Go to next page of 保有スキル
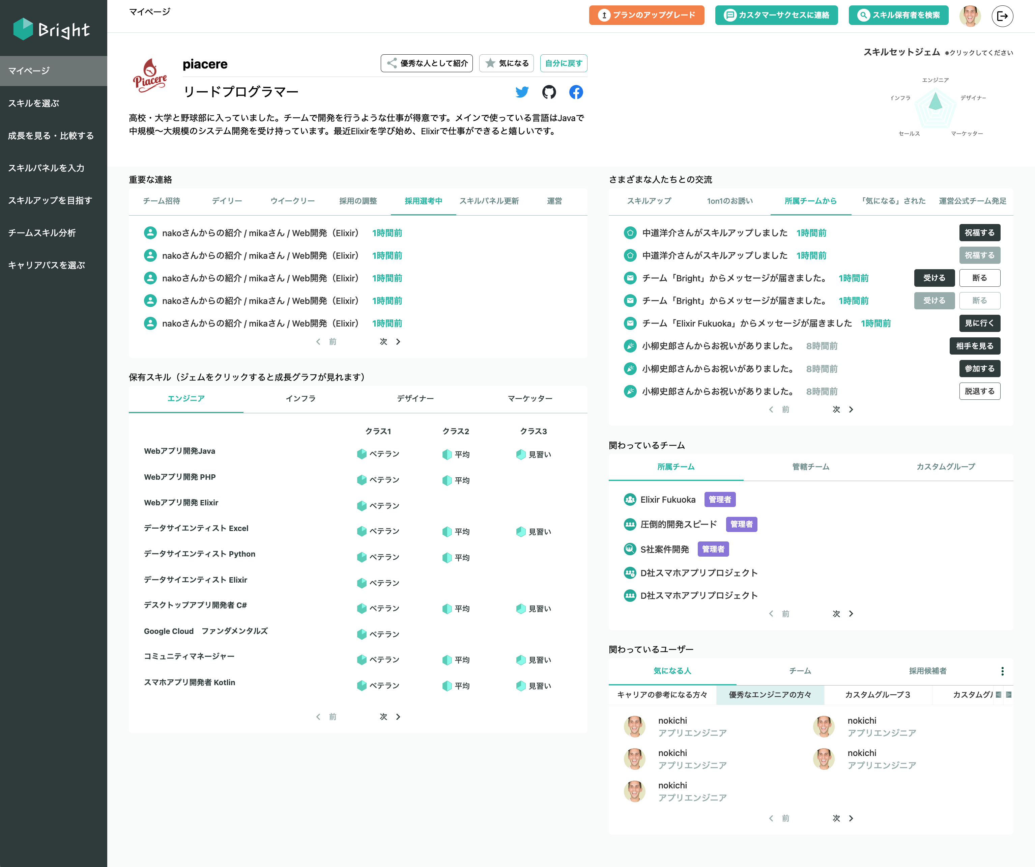Screen dimensions: 1035x867 click(x=390, y=717)
